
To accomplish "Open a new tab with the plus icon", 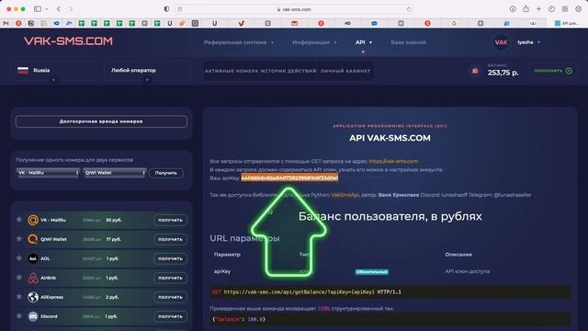I will tap(538, 9).
